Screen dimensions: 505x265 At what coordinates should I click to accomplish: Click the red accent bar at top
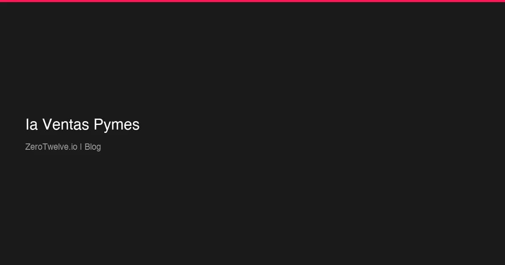[x=252, y=1]
